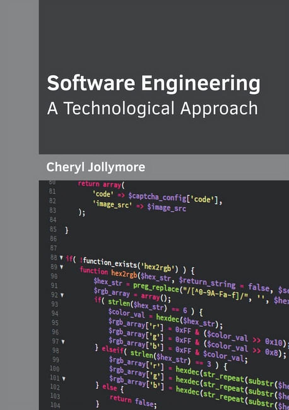This screenshot has width=289, height=410.
Task: Click the line "if( !function_exists('hex2rgb') ) {"
Action: pos(130,265)
